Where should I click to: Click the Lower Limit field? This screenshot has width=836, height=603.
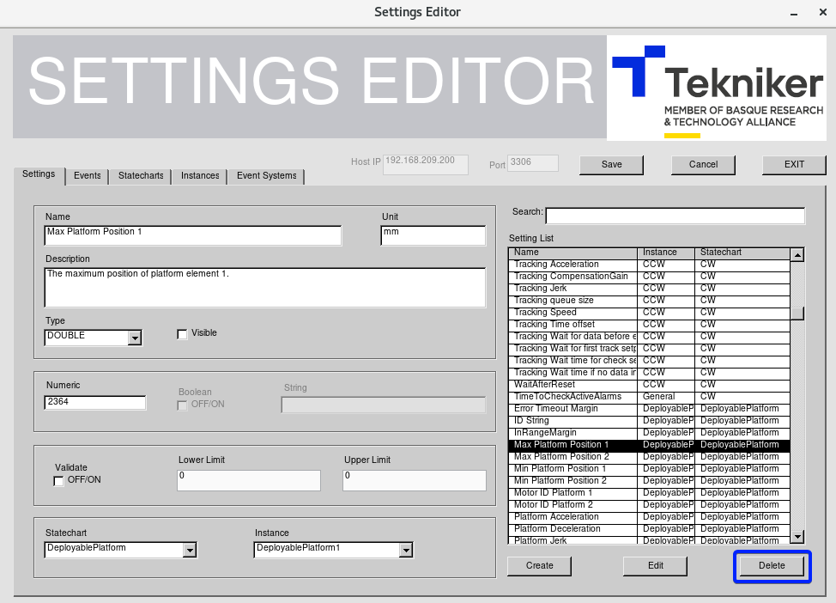pos(248,480)
